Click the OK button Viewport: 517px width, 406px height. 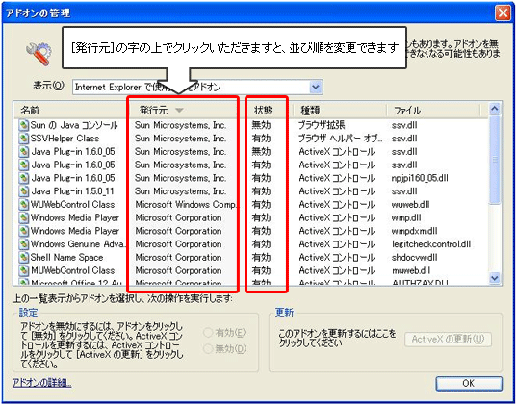469,384
